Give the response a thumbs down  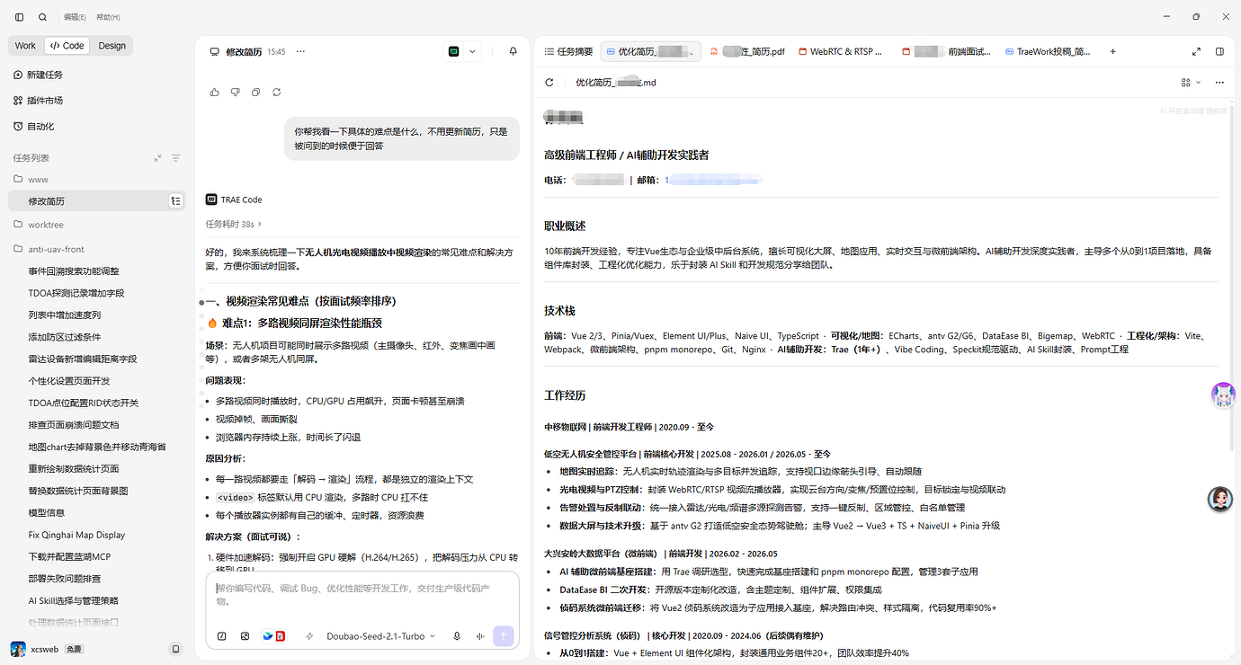pyautogui.click(x=235, y=93)
